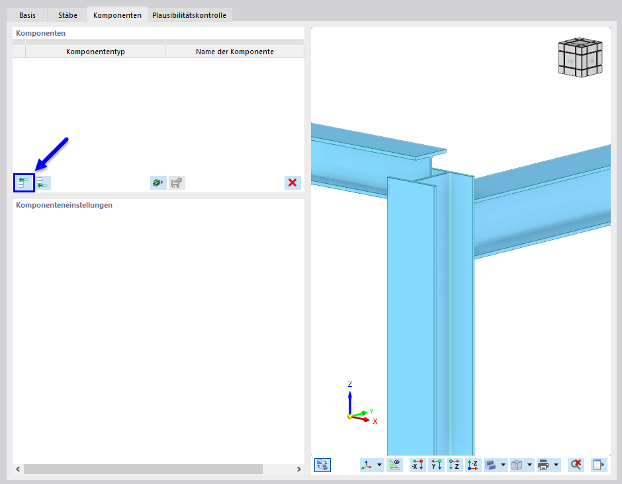This screenshot has height=484, width=622.
Task: Click the horizontal scrollbar thumb
Action: pyautogui.click(x=143, y=469)
